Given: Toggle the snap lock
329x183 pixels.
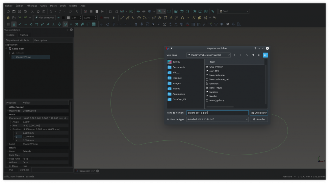Looking at the screenshot, I should pos(14,24).
